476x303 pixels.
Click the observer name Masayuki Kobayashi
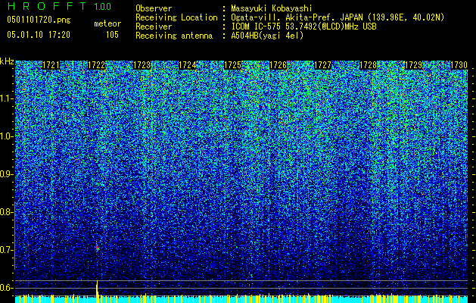tap(272, 8)
